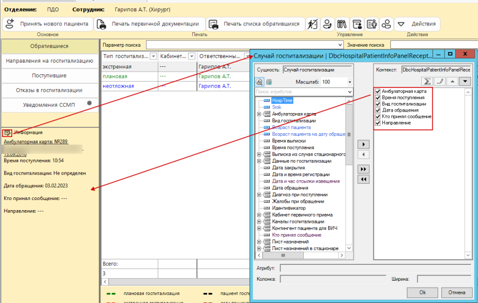Screen dimensions: 478x303
Task: Expand Амбулаторная карта tree node
Action: pos(259,114)
